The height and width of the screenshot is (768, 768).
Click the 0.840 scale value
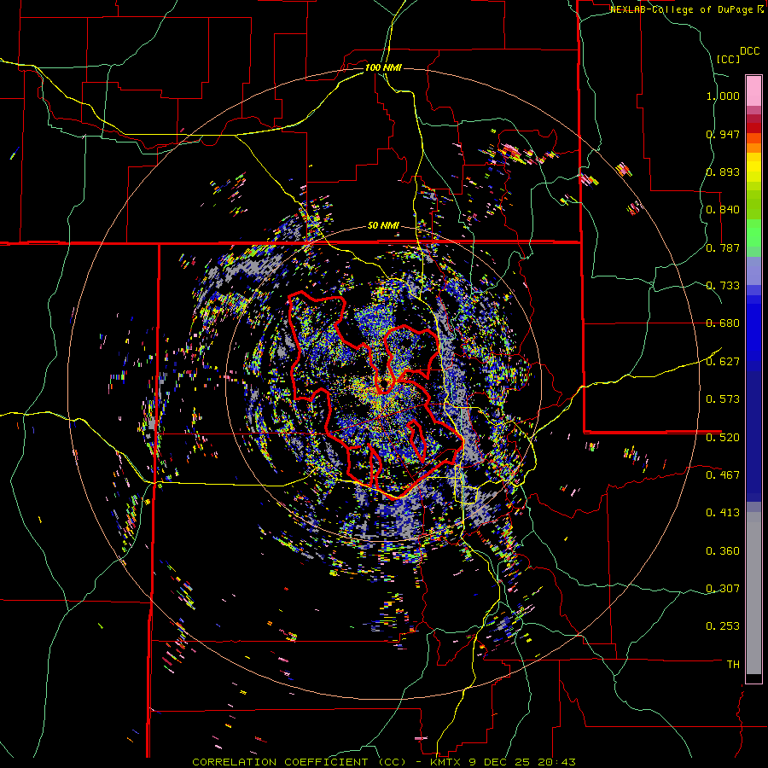pyautogui.click(x=723, y=210)
